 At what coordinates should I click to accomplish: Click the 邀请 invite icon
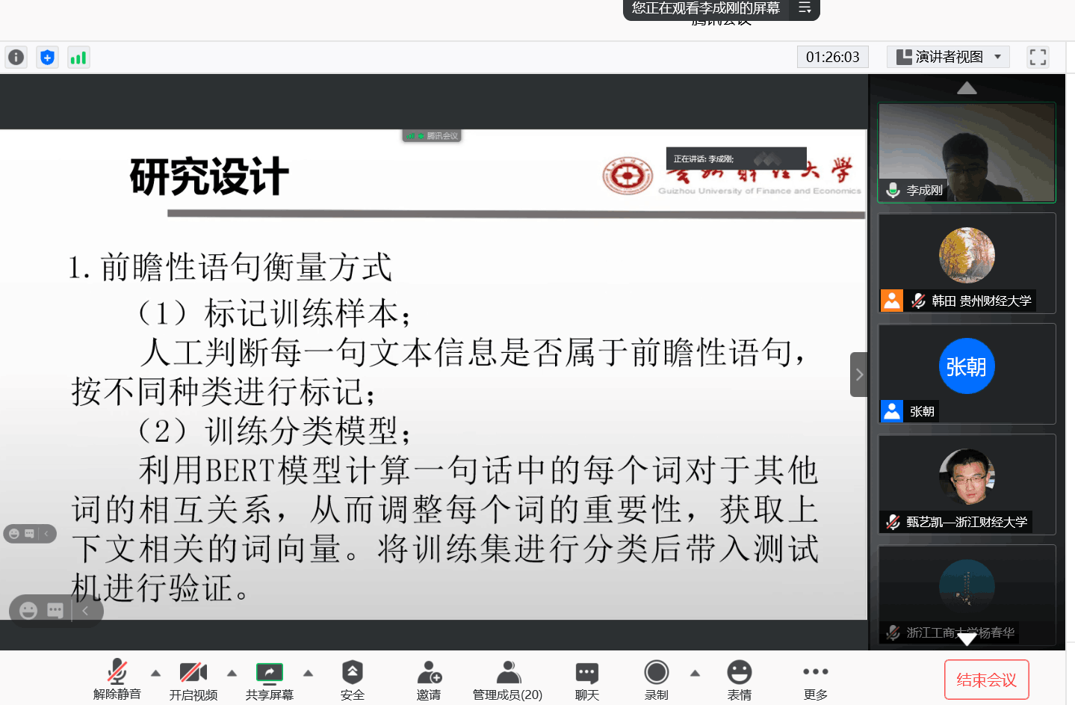(429, 680)
